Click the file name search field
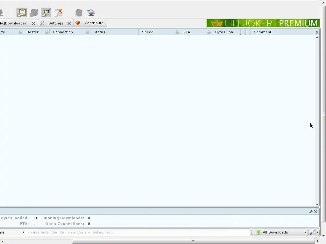Image resolution: width=326 pixels, height=244 pixels. [138, 232]
